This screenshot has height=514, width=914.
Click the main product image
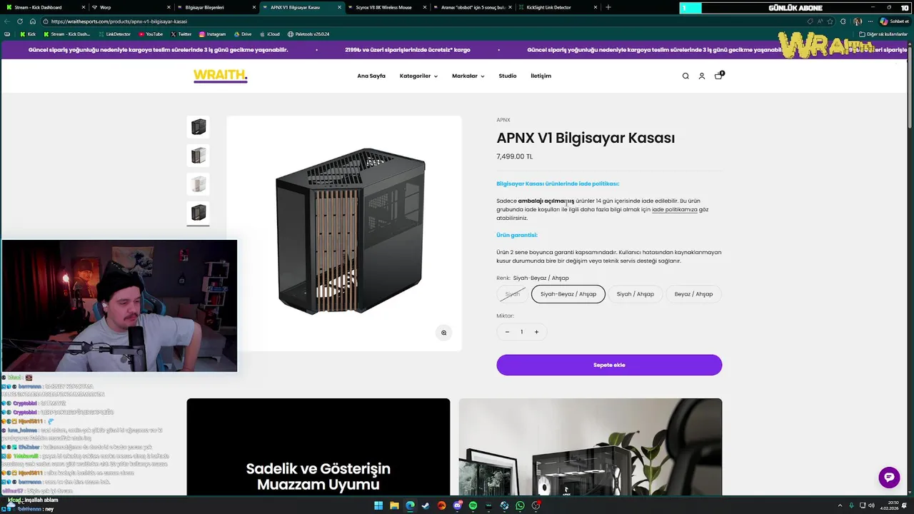(344, 233)
